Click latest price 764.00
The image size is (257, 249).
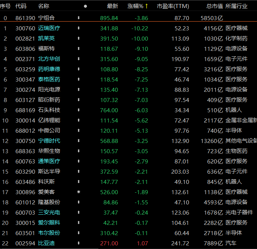pyautogui.click(x=109, y=110)
